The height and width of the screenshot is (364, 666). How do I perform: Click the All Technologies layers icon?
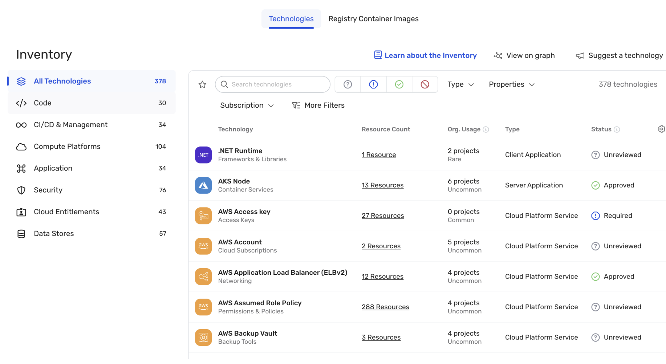click(x=21, y=81)
